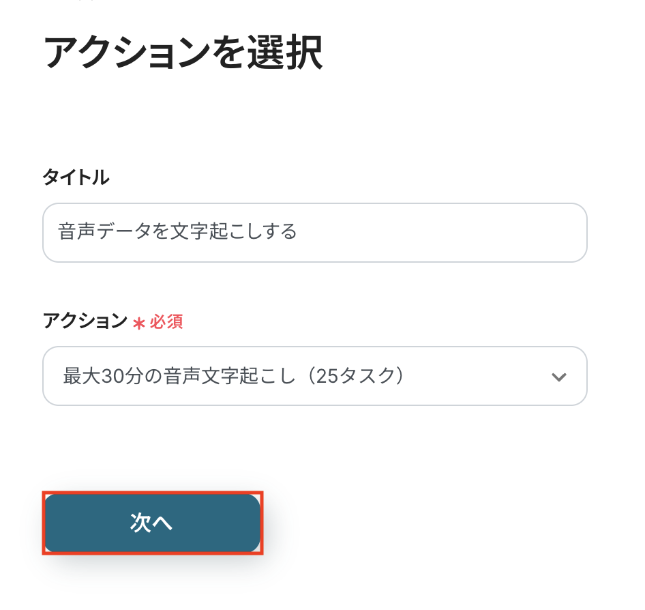Open the アクション dropdown
The height and width of the screenshot is (610, 645).
(314, 376)
